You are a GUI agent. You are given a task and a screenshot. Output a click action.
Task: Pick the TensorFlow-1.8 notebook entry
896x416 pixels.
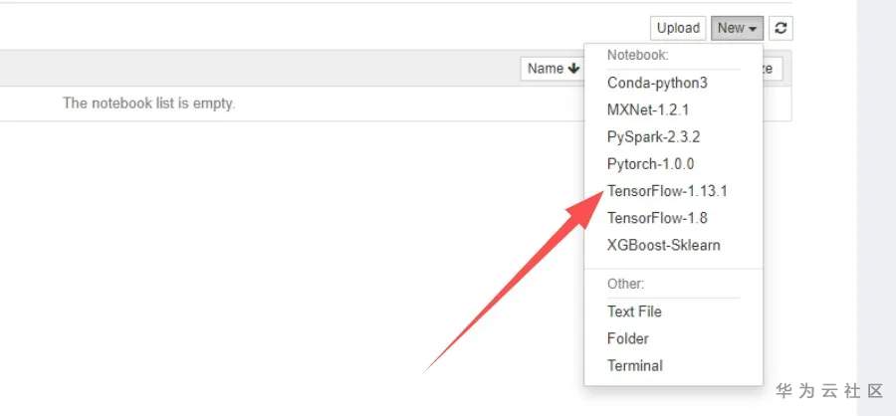(657, 217)
